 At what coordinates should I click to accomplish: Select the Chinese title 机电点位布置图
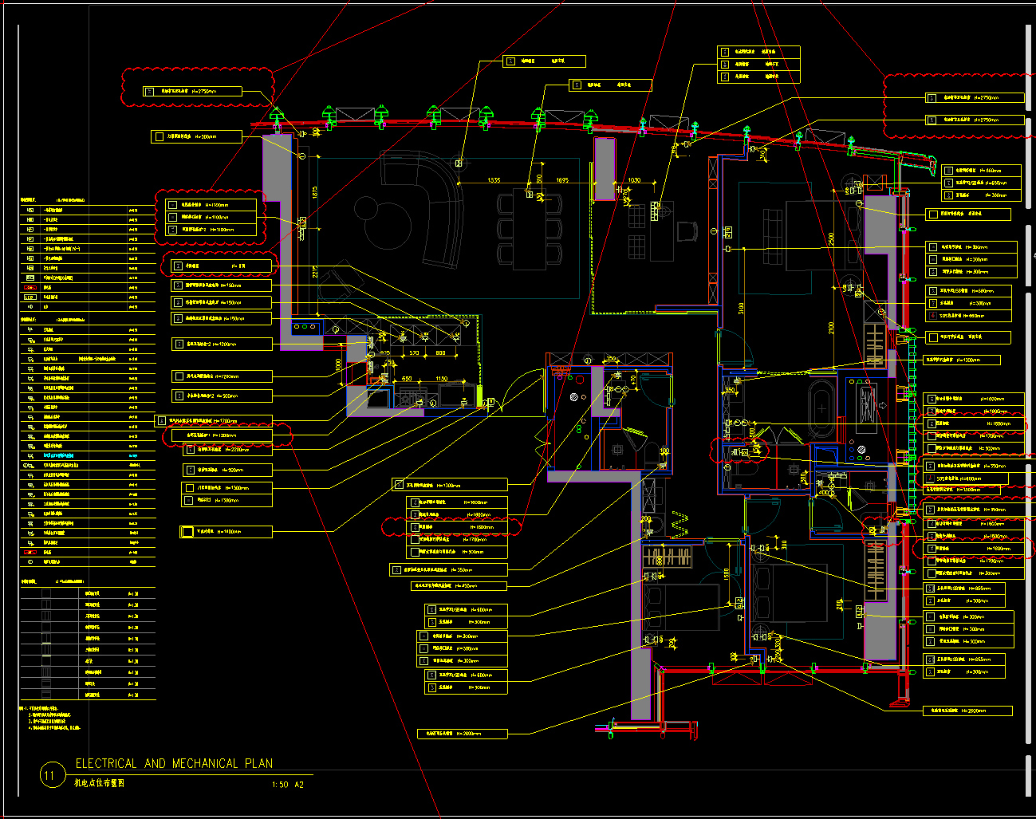(100, 783)
